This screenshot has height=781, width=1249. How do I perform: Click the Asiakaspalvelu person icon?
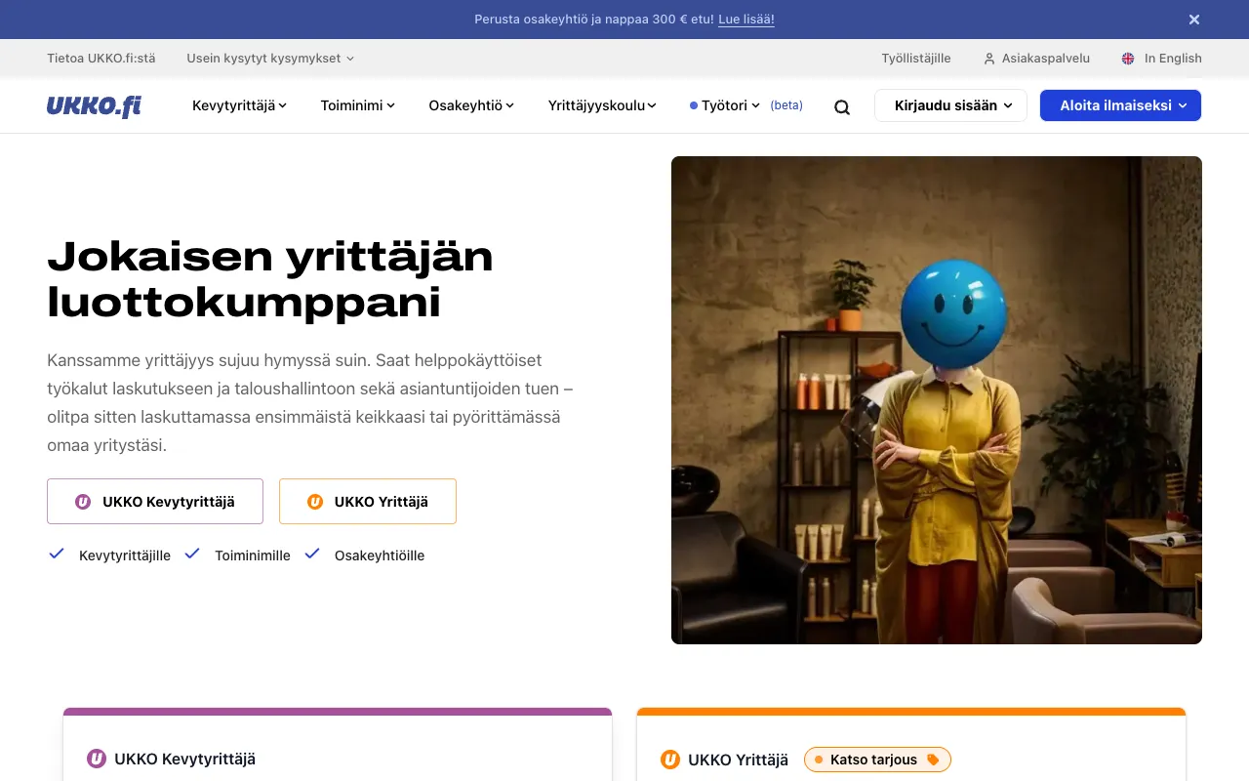click(989, 59)
